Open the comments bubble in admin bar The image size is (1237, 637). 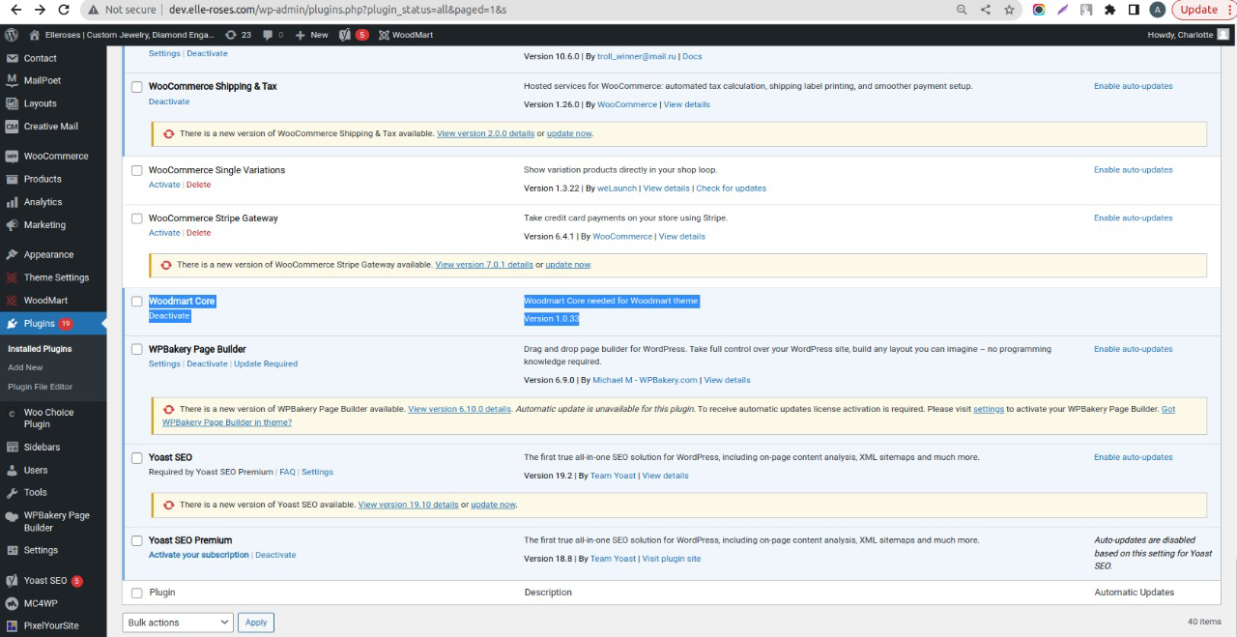click(x=273, y=35)
